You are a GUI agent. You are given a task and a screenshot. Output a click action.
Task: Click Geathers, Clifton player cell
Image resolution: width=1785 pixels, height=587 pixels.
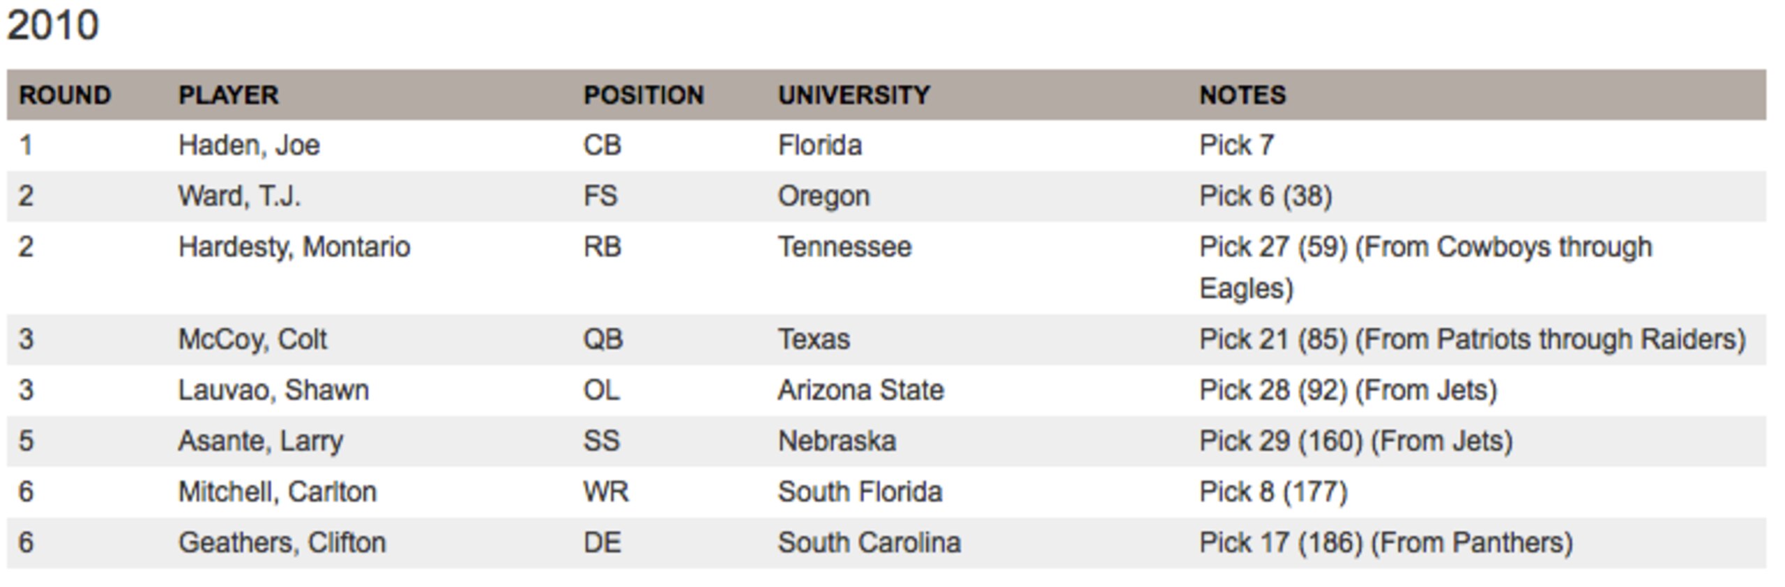pyautogui.click(x=282, y=544)
